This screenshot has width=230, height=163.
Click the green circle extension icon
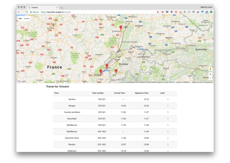coord(211,12)
